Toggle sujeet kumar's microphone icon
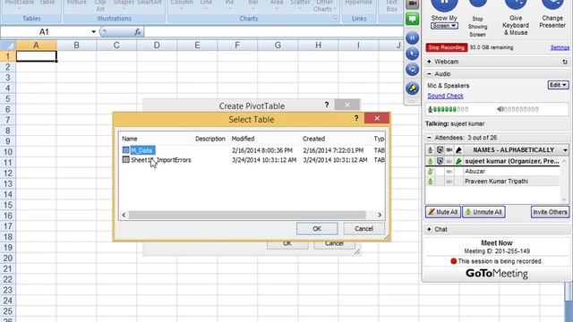The image size is (573, 322). [430, 161]
